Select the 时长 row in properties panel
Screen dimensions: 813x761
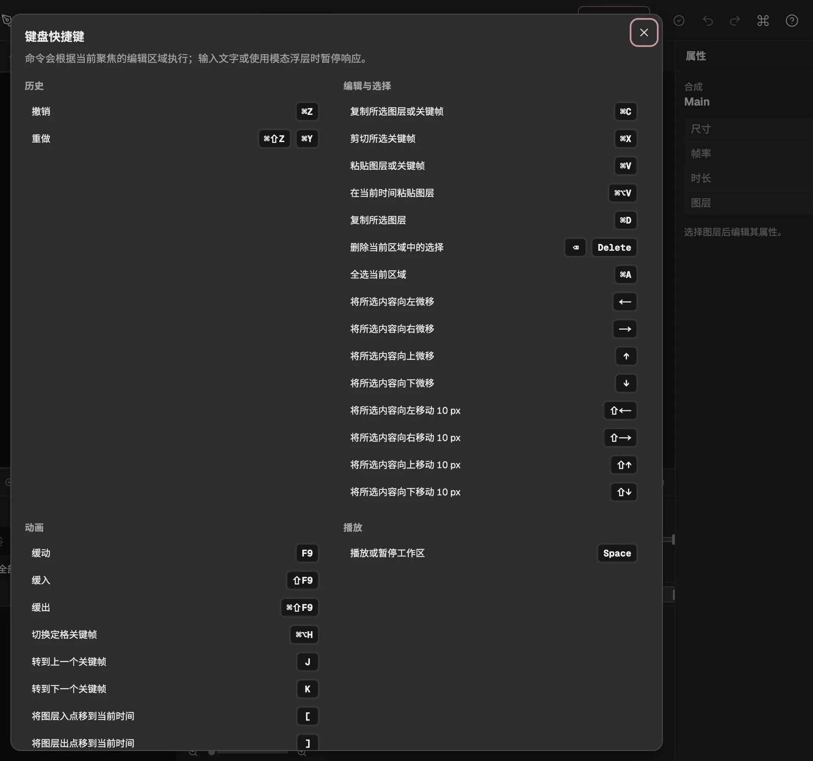(748, 178)
